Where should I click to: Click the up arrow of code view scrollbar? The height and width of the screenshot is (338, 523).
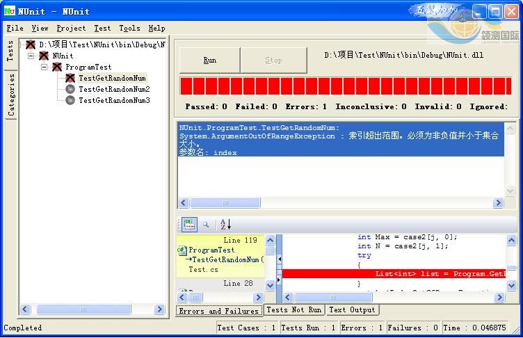coord(512,240)
